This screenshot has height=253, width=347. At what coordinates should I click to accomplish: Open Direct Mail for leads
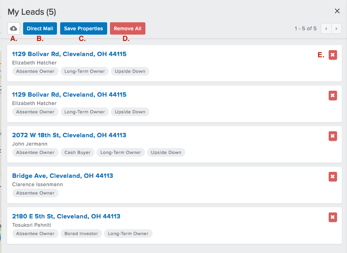point(40,29)
